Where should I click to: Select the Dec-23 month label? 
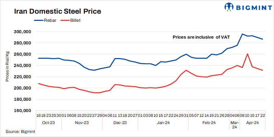120,123
